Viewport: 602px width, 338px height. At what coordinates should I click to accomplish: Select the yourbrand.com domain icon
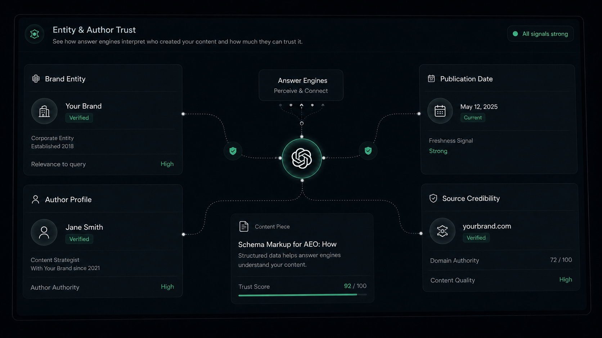[442, 231]
